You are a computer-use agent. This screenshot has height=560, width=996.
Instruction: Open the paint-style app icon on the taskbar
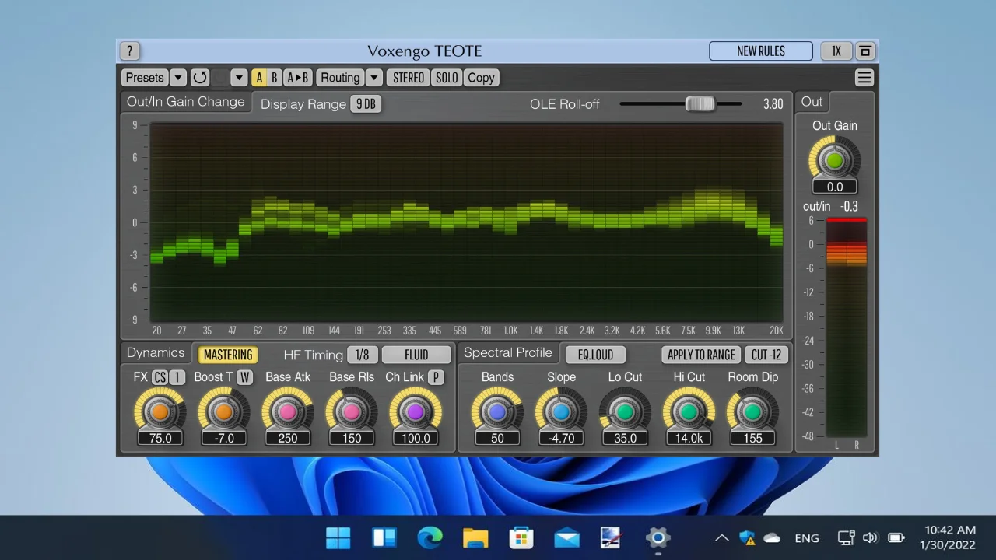click(x=612, y=537)
